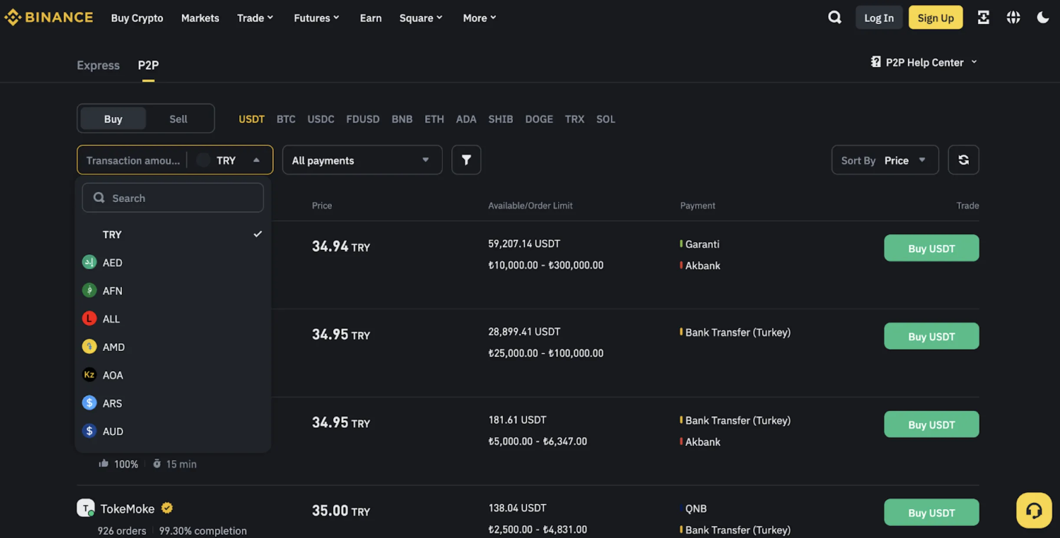
Task: Open Earn page
Action: pyautogui.click(x=370, y=18)
